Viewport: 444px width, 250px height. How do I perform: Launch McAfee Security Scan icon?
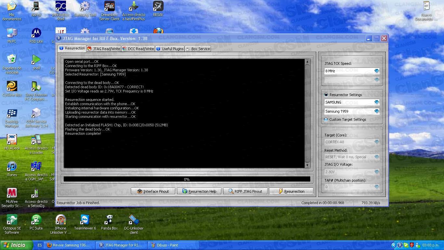pos(12,198)
